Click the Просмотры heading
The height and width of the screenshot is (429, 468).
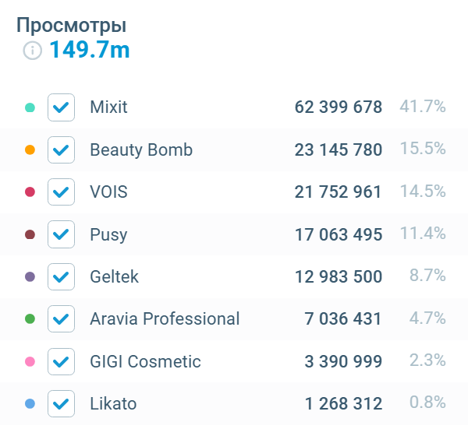(71, 26)
